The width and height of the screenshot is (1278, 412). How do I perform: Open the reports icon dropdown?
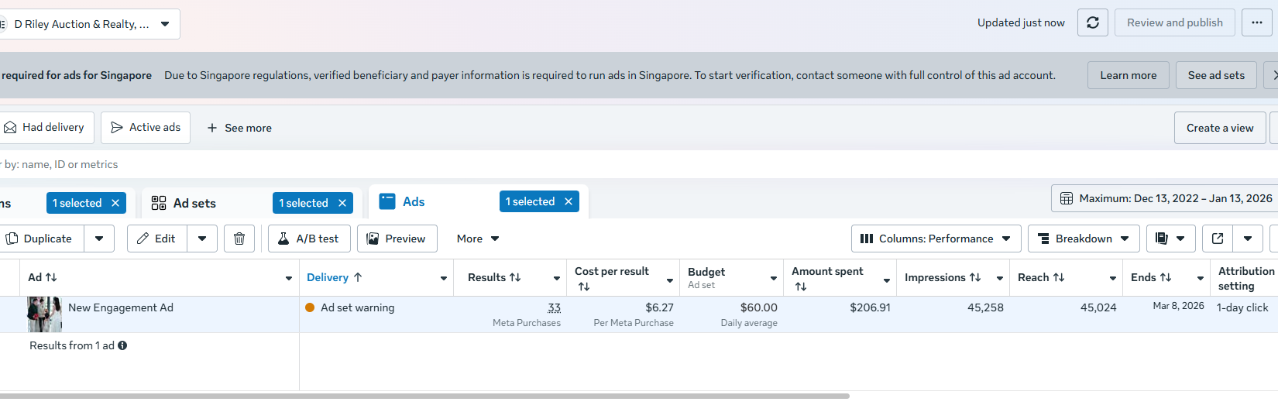[x=1170, y=239]
